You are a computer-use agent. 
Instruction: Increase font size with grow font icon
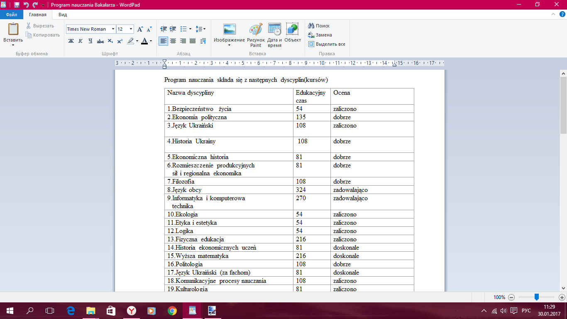point(140,29)
